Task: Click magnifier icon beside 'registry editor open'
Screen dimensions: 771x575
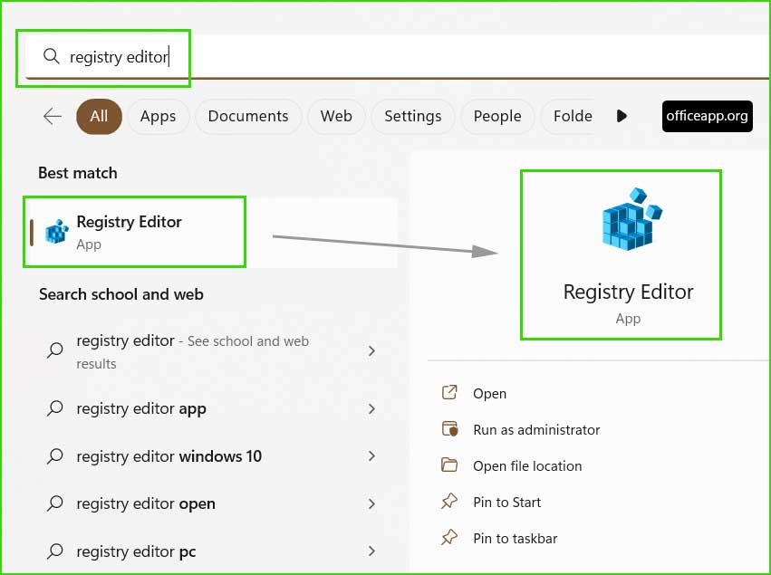Action: click(x=55, y=503)
